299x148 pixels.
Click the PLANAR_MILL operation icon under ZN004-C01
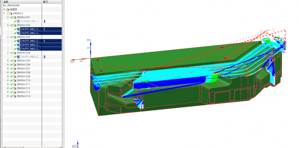pos(18,21)
